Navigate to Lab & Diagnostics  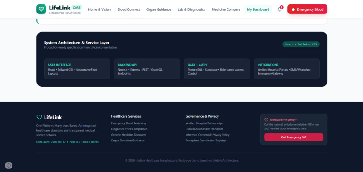click(191, 9)
